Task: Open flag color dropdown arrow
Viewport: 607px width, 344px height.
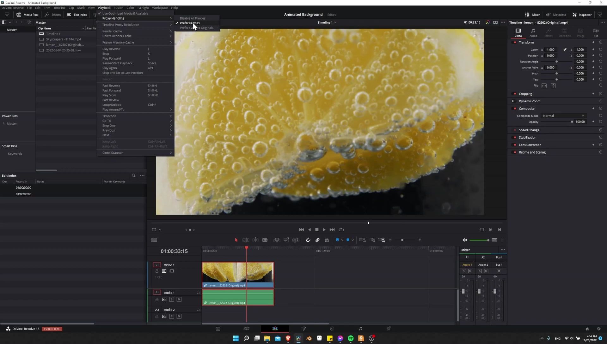Action: pyautogui.click(x=342, y=240)
